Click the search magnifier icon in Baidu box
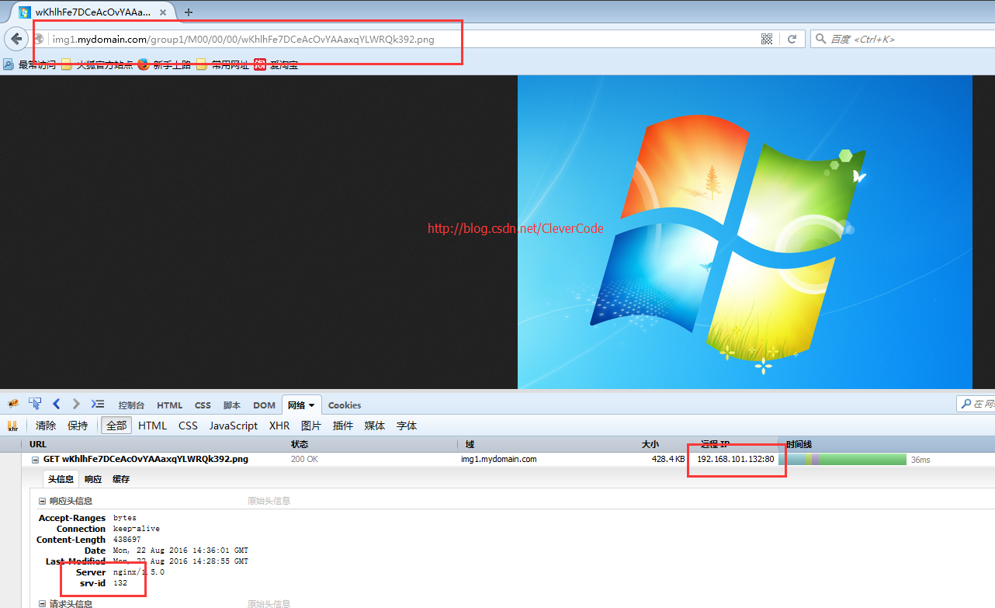The image size is (995, 608). coord(821,39)
